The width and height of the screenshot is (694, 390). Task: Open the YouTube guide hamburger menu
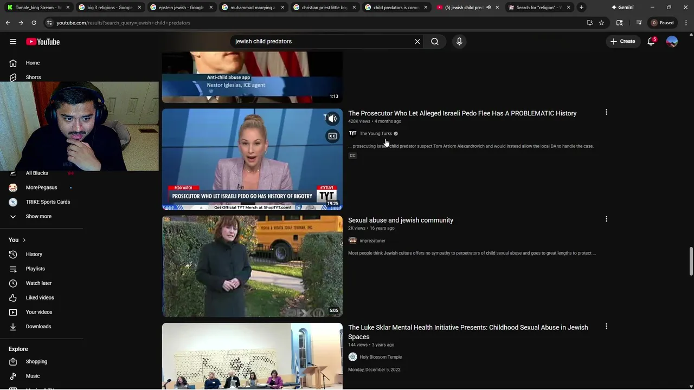13,42
